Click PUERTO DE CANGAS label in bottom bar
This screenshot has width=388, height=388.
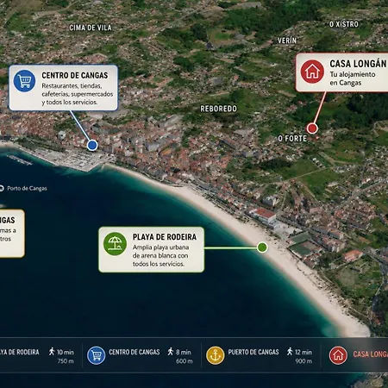(x=253, y=352)
